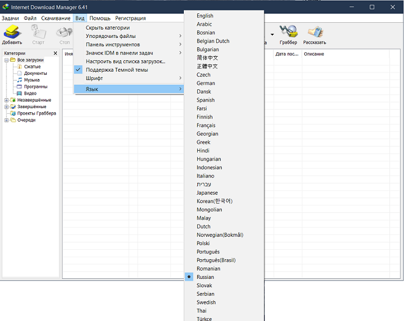The height and width of the screenshot is (321, 404).
Task: Select Português(Brasil) language
Action: click(224, 260)
